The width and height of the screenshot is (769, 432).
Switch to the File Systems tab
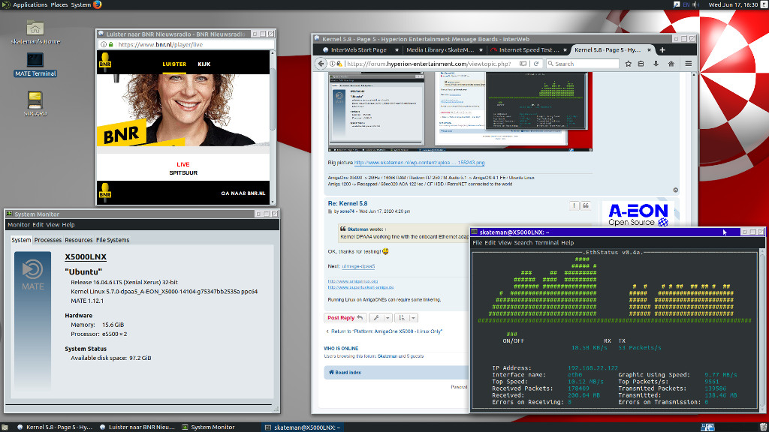[113, 240]
